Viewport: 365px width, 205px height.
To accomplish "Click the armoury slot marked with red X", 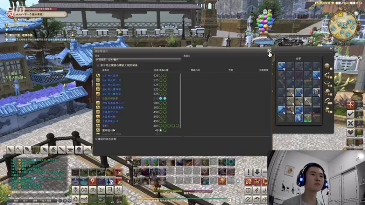I will pos(316,110).
